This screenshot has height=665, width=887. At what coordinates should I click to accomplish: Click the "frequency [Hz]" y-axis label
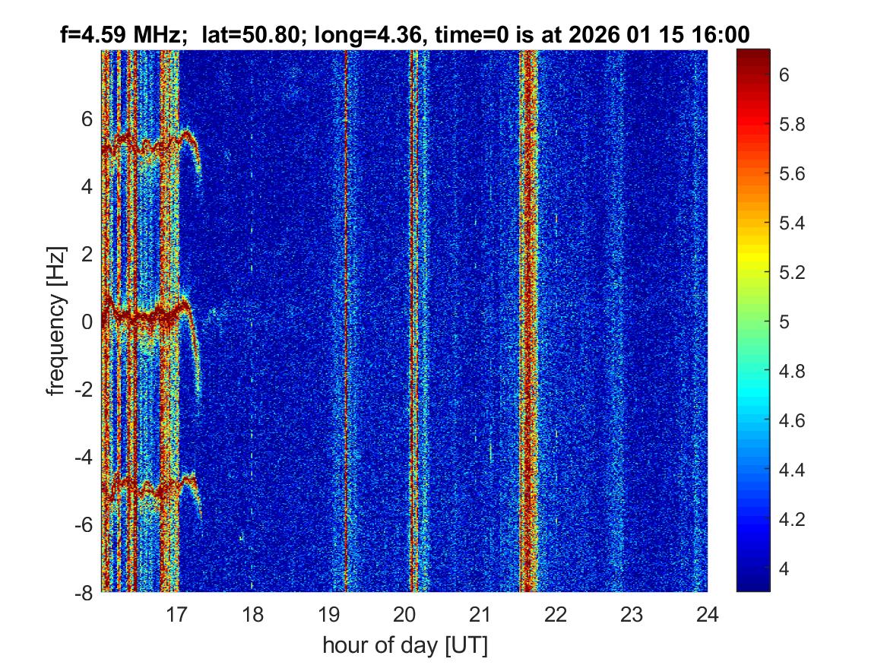[55, 321]
